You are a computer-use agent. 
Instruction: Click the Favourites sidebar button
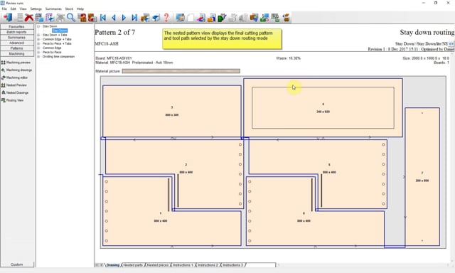click(16, 27)
